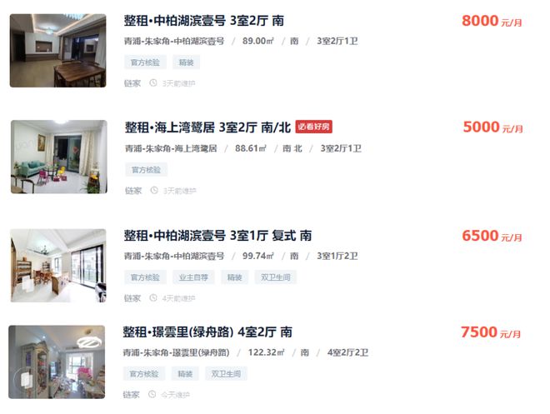Click the 青浦-朱家角-海上湾鹭居 location link

click(171, 148)
